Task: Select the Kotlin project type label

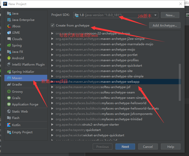Action: pos(16,125)
